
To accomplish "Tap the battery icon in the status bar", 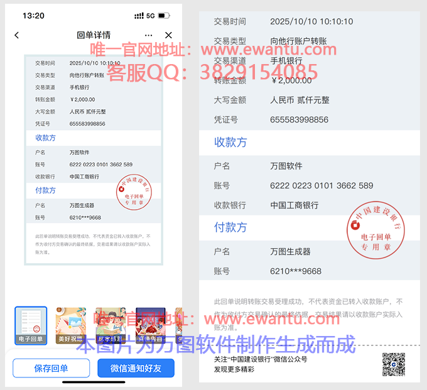I will pyautogui.click(x=164, y=16).
